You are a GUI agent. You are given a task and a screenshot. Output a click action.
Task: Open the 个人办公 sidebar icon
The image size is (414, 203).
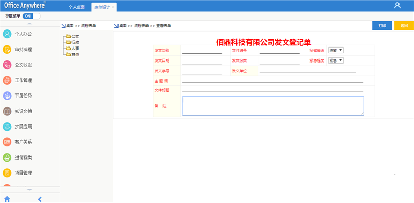click(x=7, y=34)
